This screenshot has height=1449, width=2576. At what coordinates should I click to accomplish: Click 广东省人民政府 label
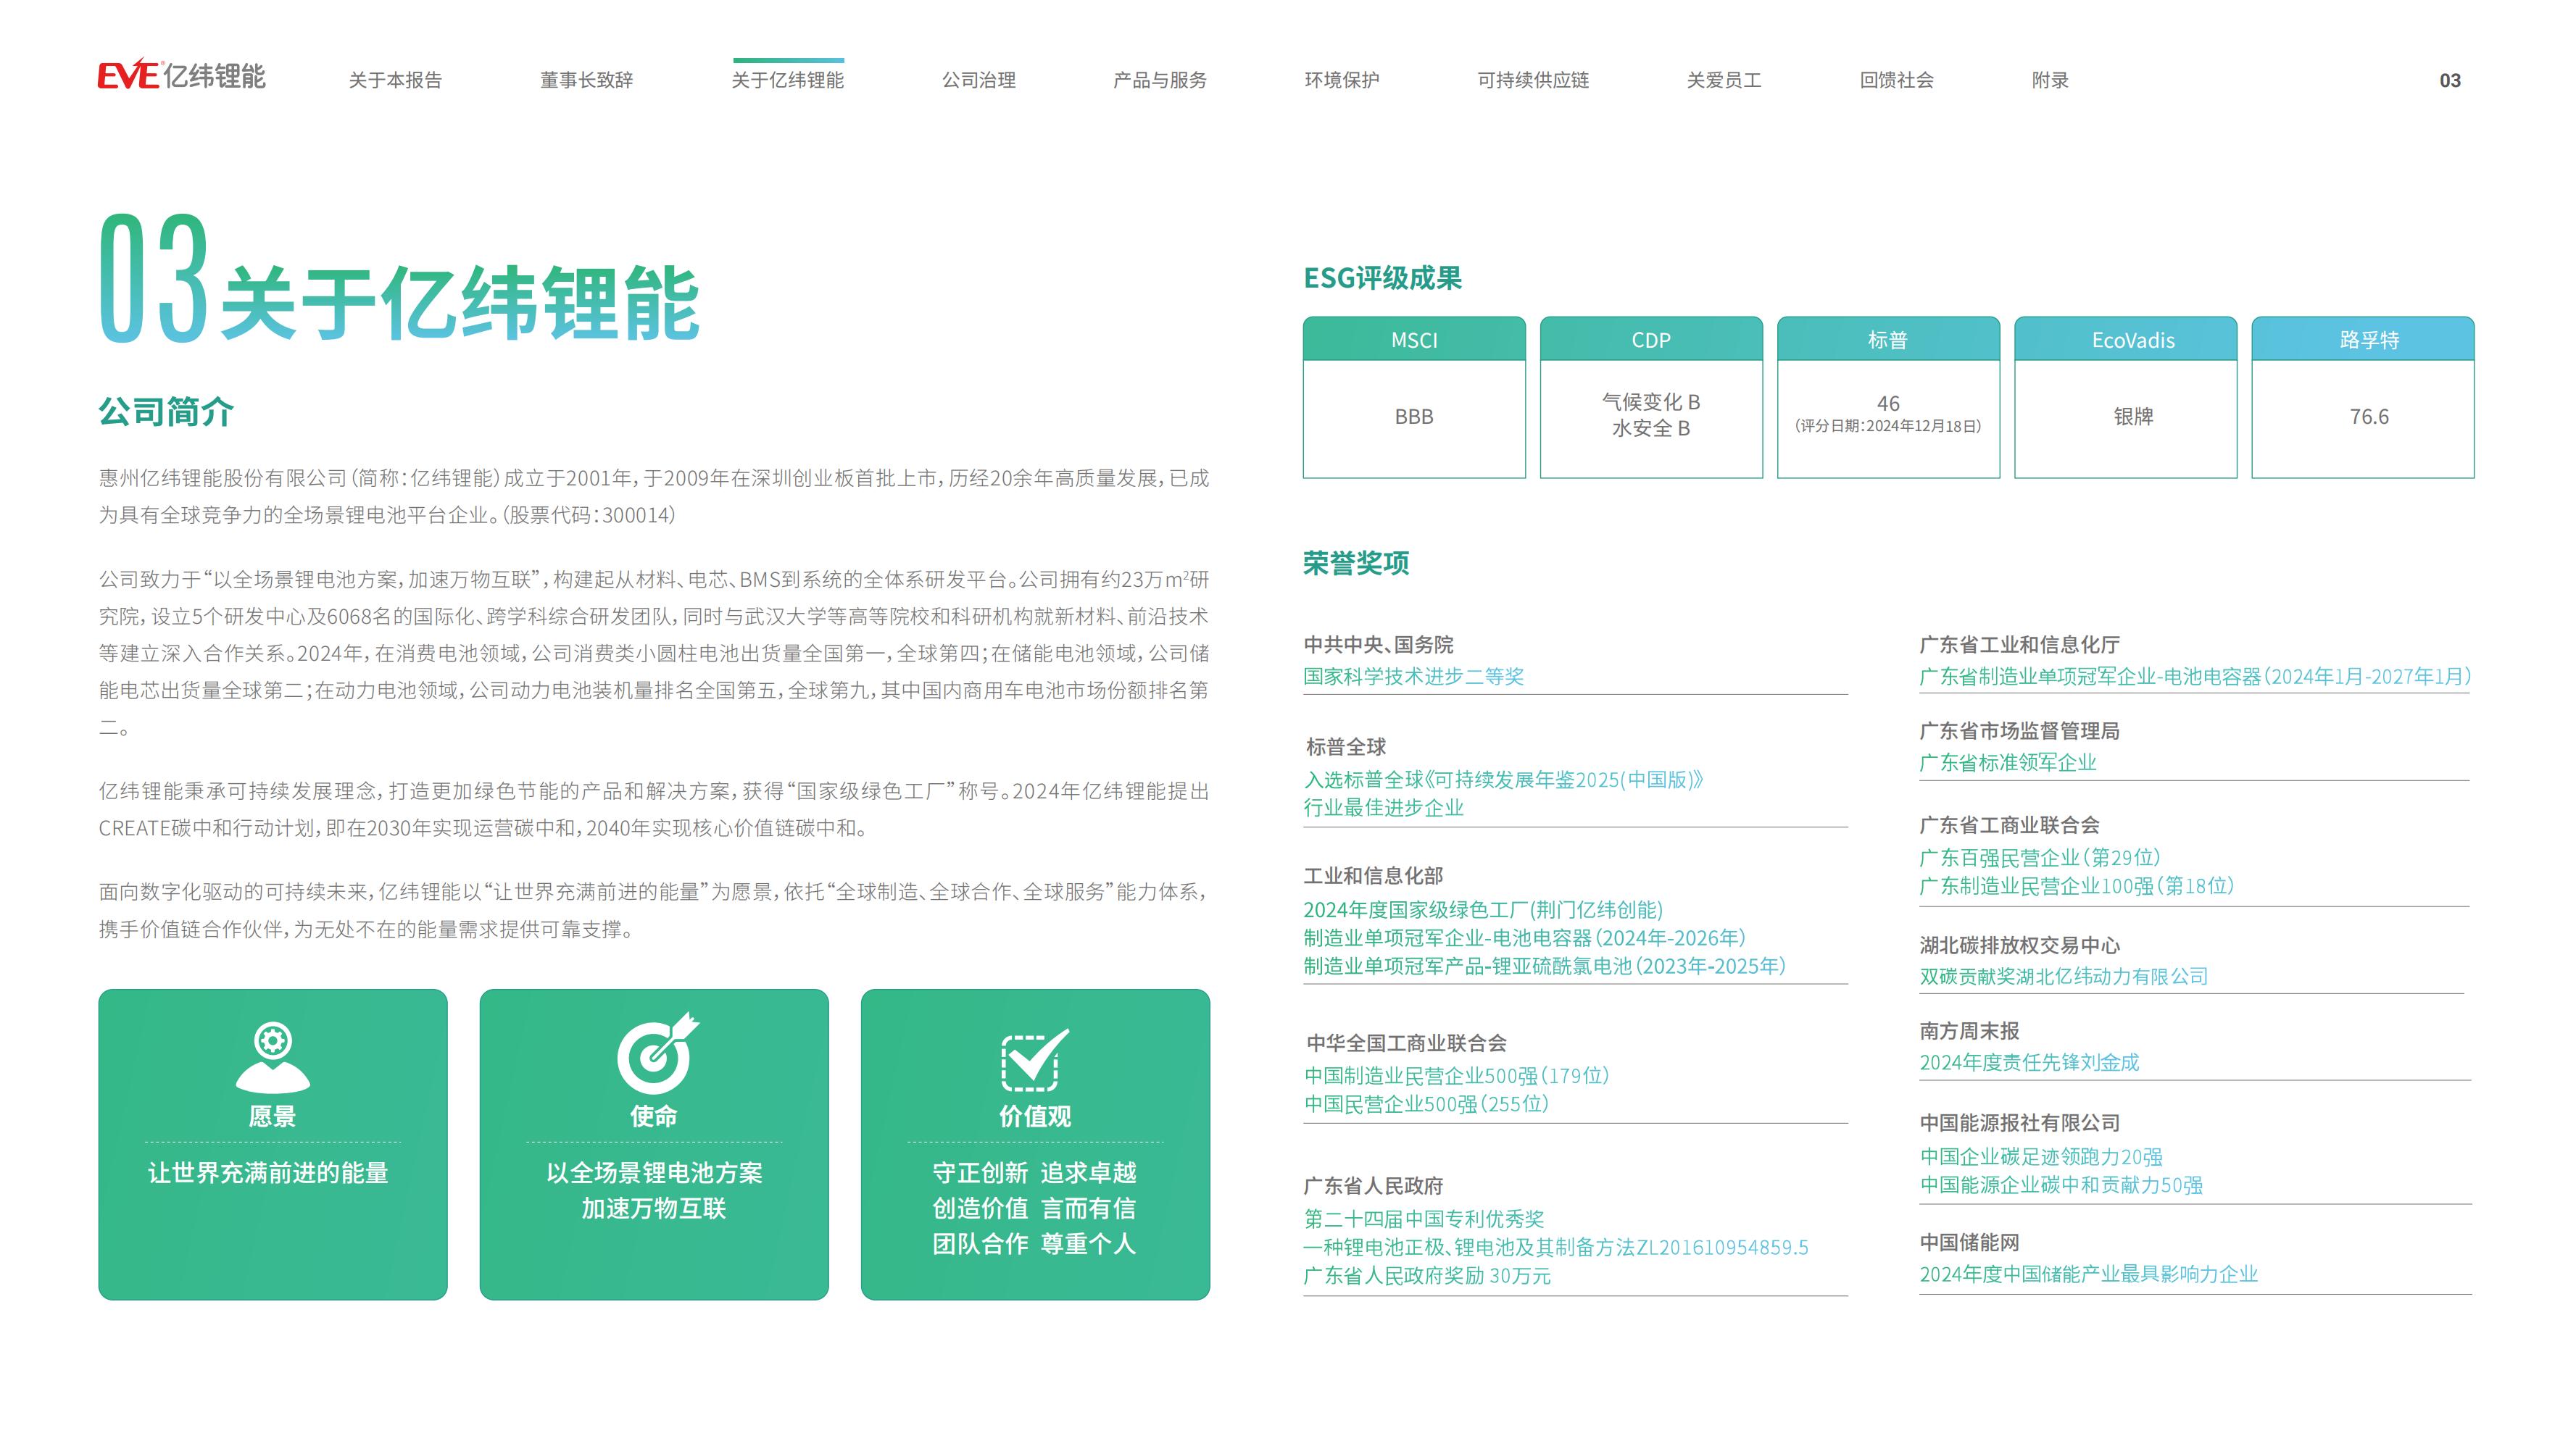(x=1373, y=1186)
